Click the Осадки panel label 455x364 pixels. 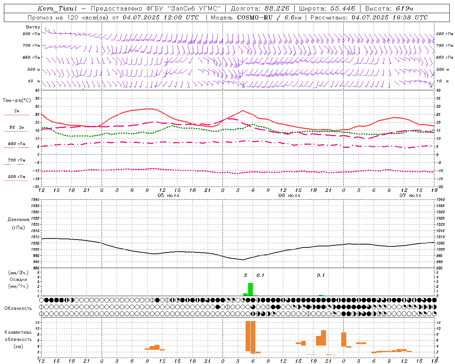click(x=18, y=279)
